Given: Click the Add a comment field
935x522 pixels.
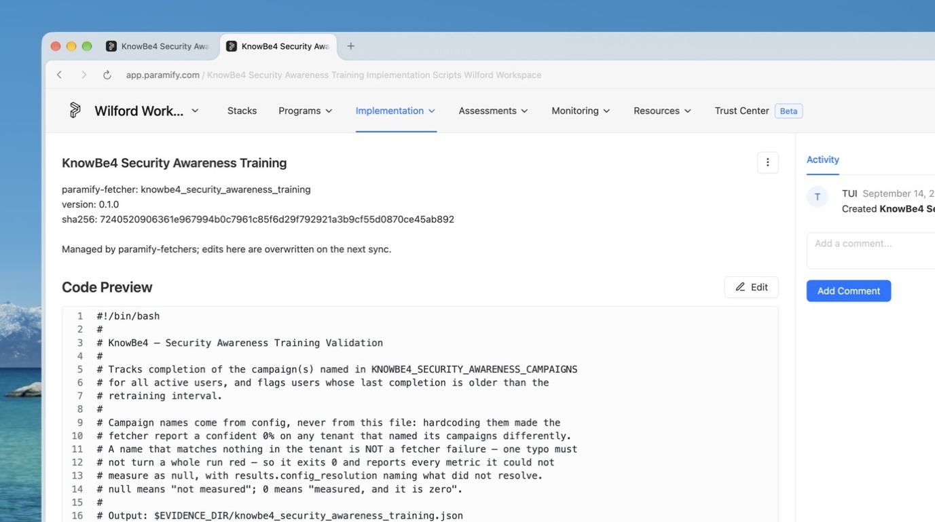Looking at the screenshot, I should [x=871, y=250].
